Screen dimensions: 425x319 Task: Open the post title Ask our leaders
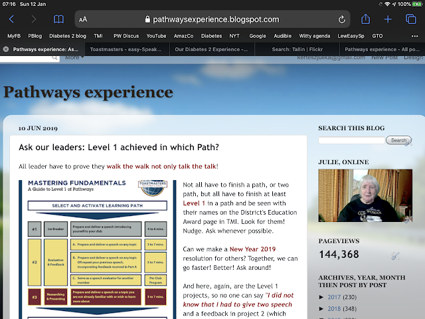point(119,148)
